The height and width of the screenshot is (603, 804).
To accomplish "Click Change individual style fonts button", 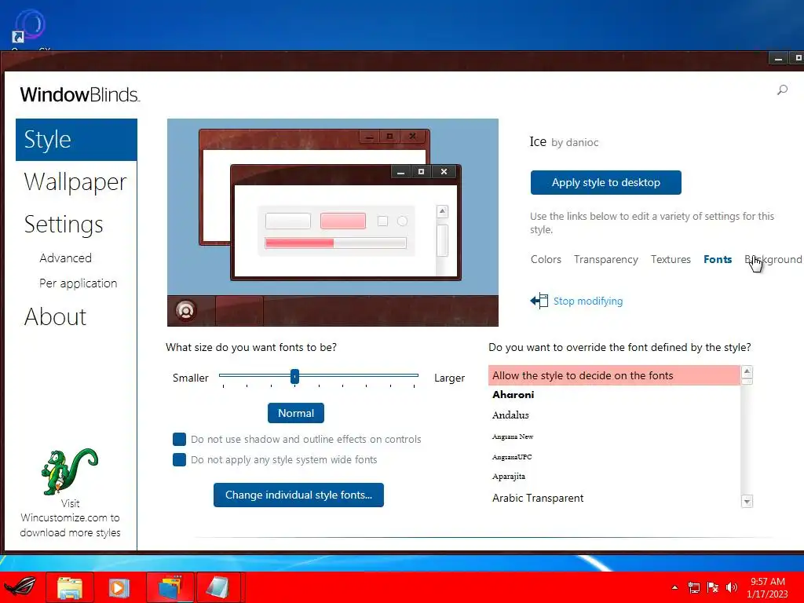I will click(298, 495).
